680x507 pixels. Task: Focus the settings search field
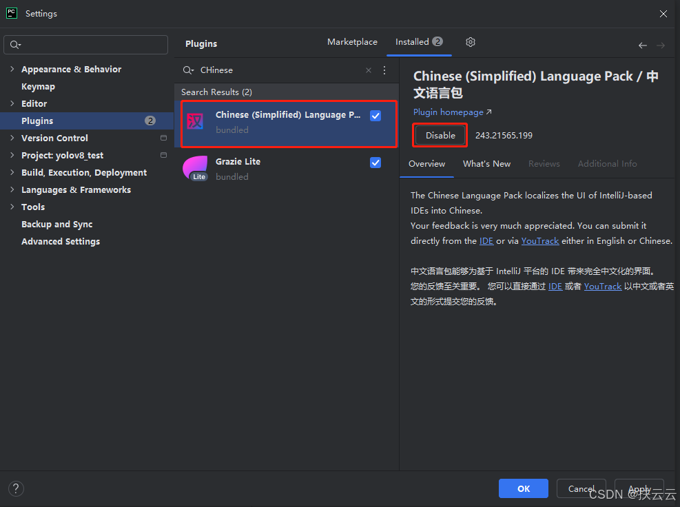coord(86,45)
